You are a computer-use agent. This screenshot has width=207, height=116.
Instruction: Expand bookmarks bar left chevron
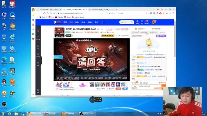click(x=37, y=17)
